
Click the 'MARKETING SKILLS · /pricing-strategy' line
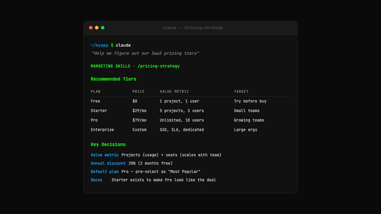tap(135, 66)
